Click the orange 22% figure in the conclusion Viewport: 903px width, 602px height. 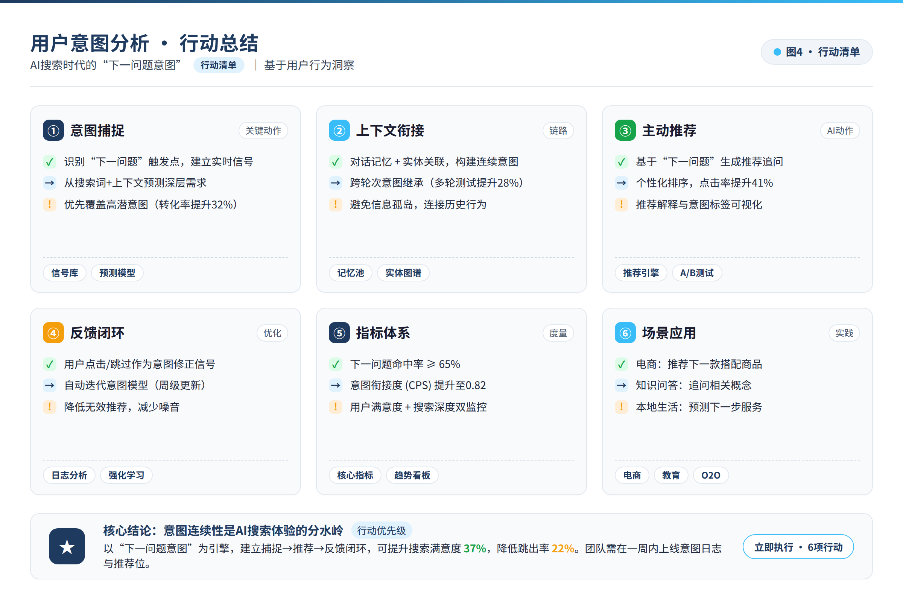pos(563,548)
